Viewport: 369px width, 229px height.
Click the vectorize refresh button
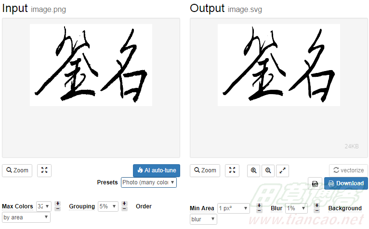pos(348,170)
